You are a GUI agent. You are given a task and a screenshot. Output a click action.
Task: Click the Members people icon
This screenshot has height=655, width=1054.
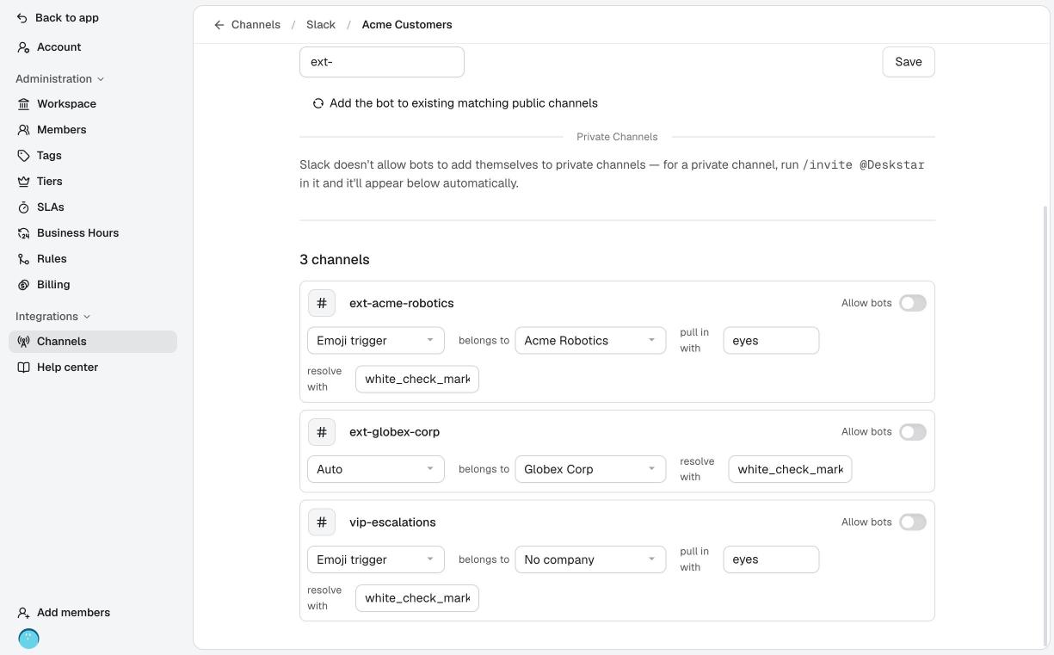pyautogui.click(x=23, y=130)
